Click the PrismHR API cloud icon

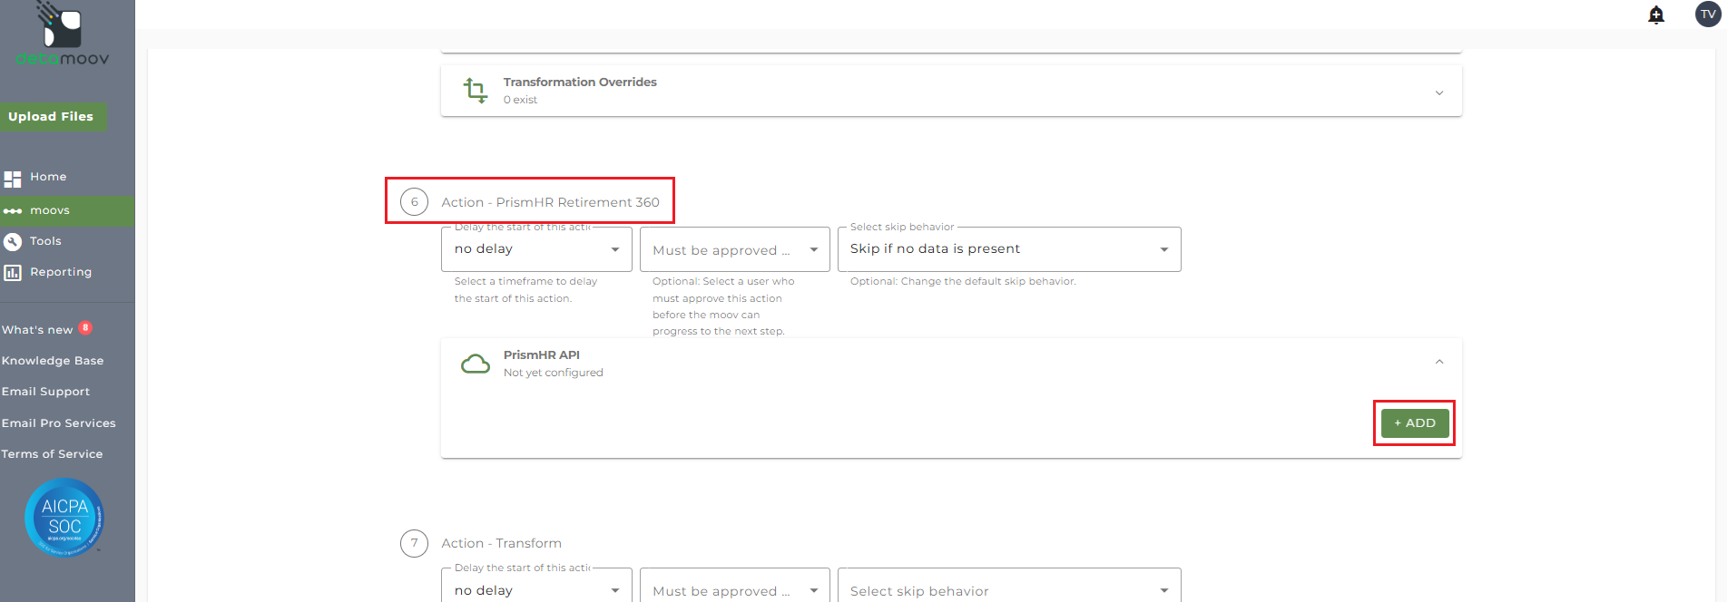[x=476, y=364]
